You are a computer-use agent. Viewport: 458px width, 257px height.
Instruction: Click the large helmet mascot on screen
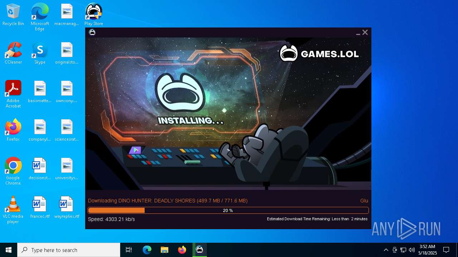[180, 92]
